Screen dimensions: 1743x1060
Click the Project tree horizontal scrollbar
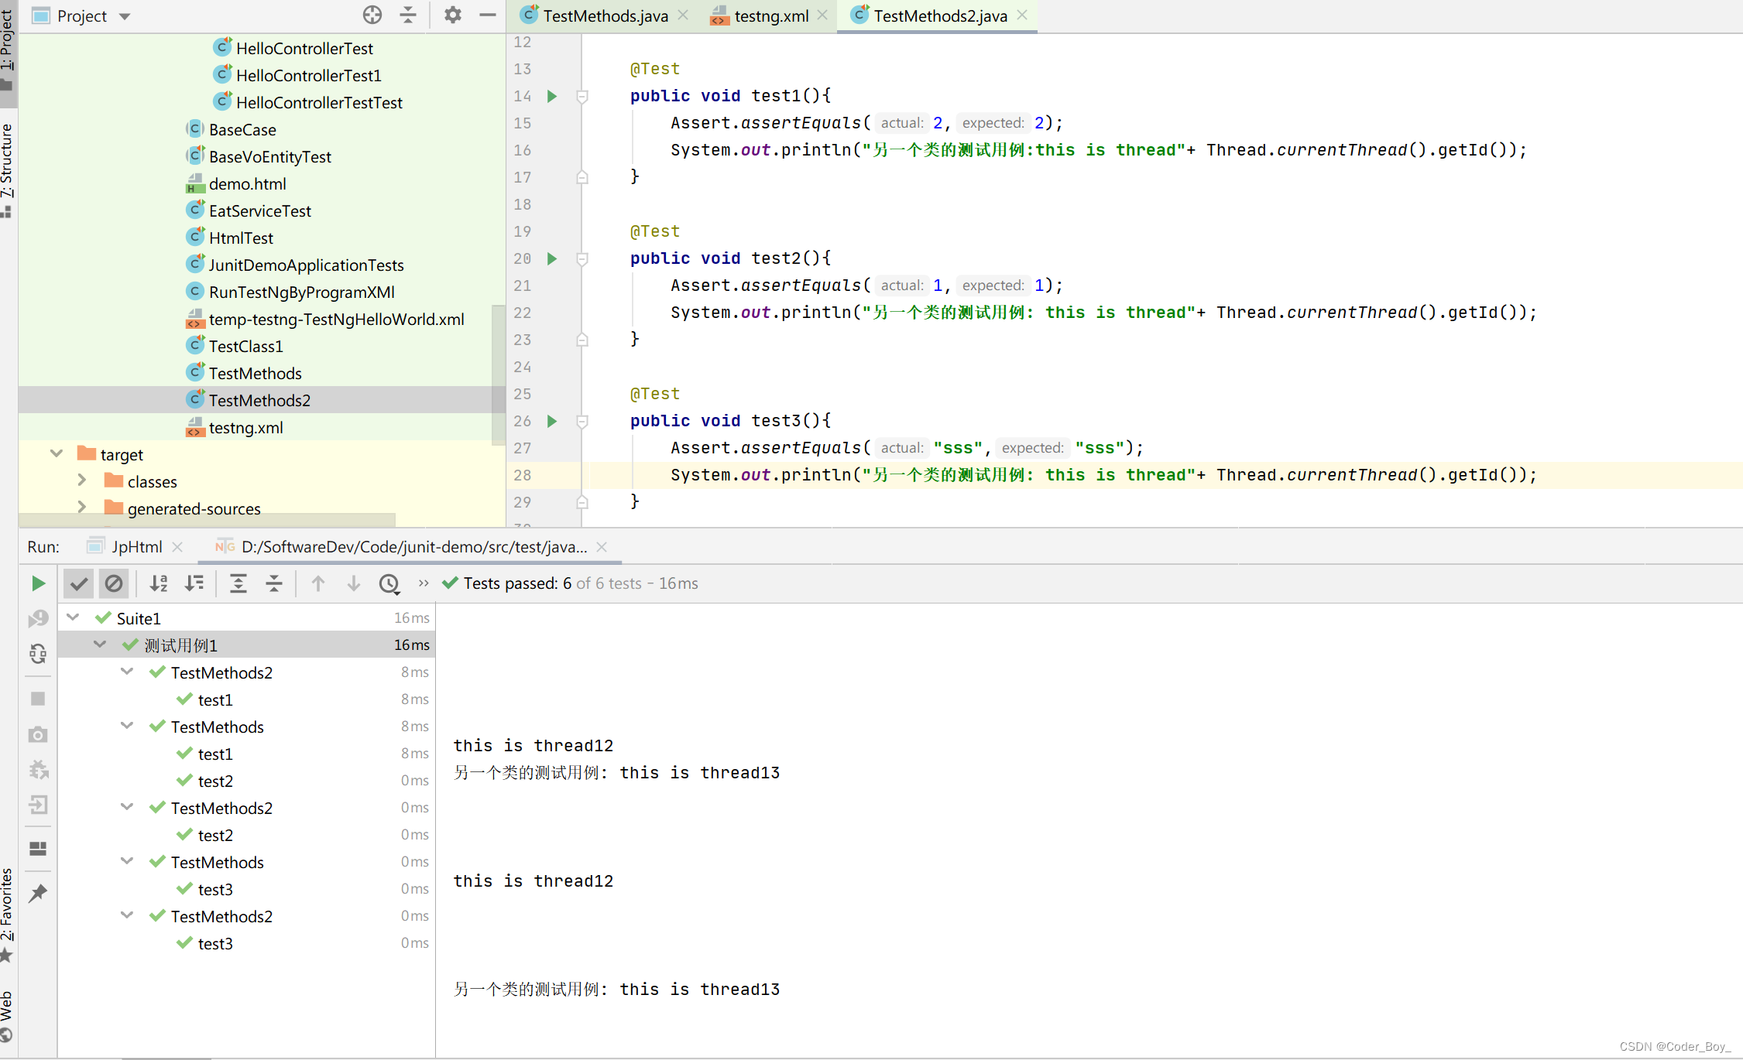pos(207,518)
